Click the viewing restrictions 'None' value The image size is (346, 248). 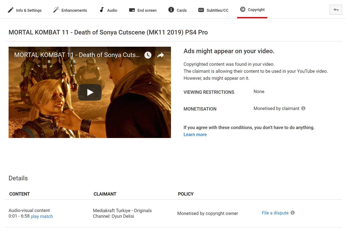pos(259,92)
